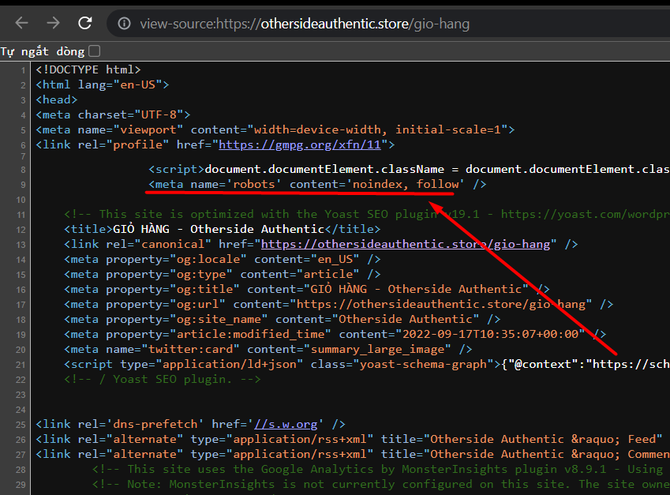
Task: Click the meta viewport line
Action: pyautogui.click(x=275, y=129)
